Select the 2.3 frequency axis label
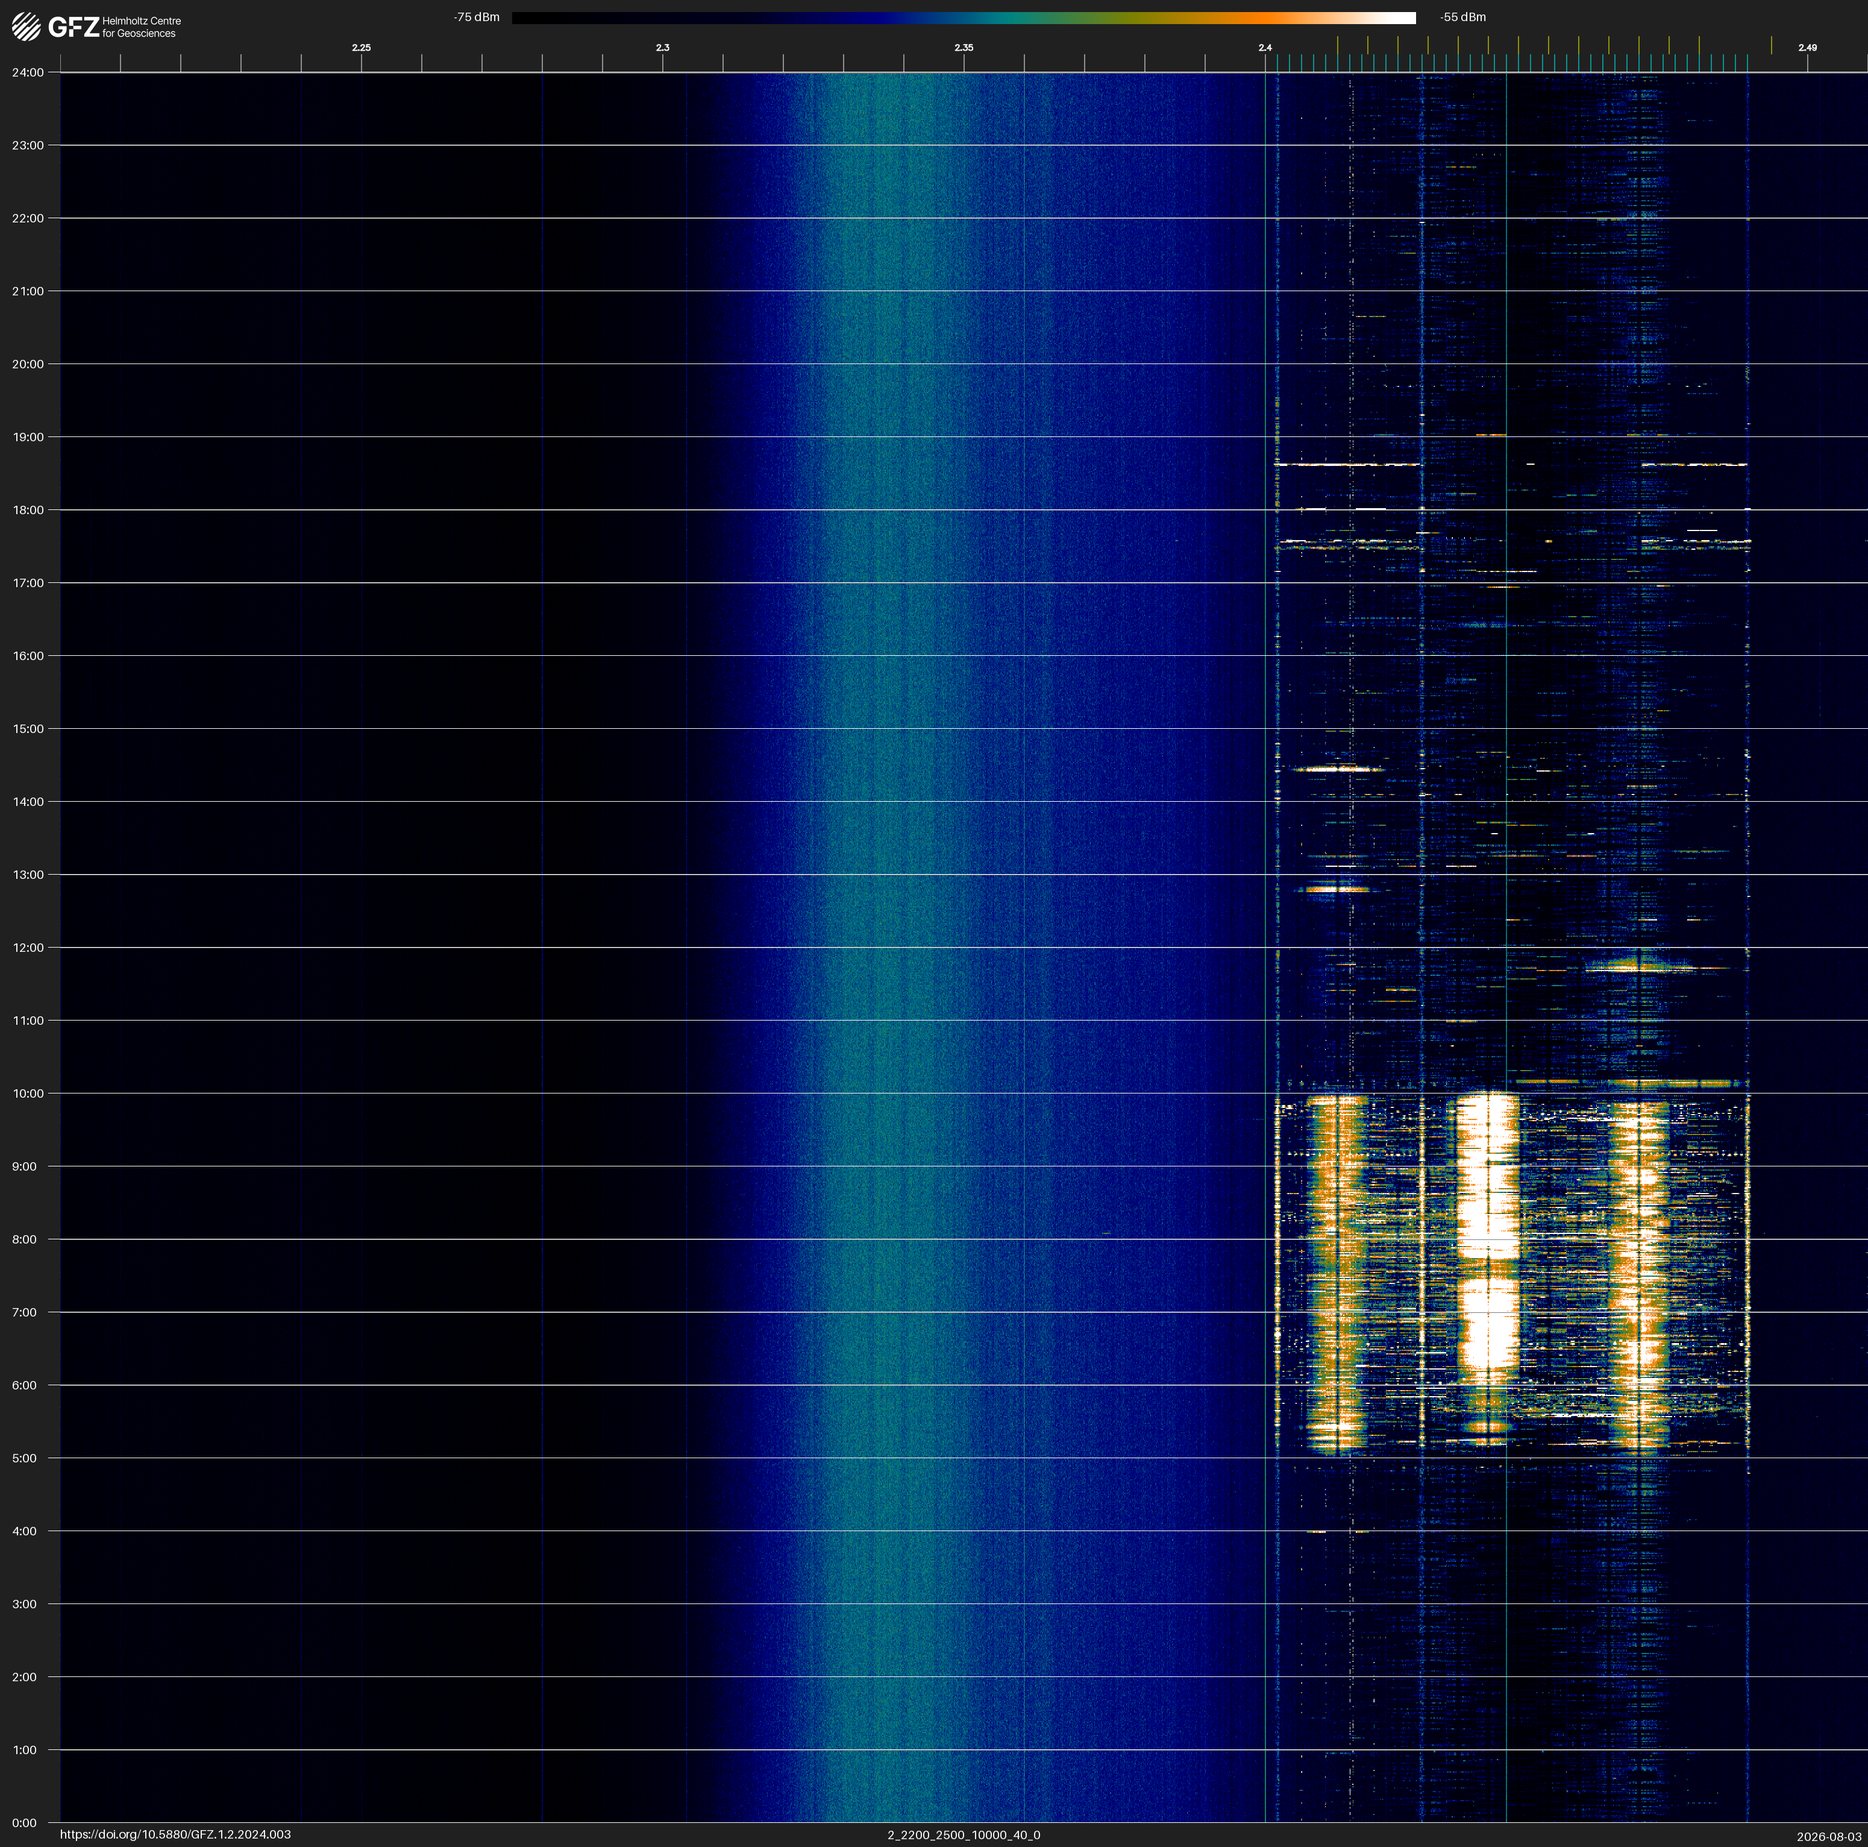1868x1847 pixels. click(x=662, y=48)
